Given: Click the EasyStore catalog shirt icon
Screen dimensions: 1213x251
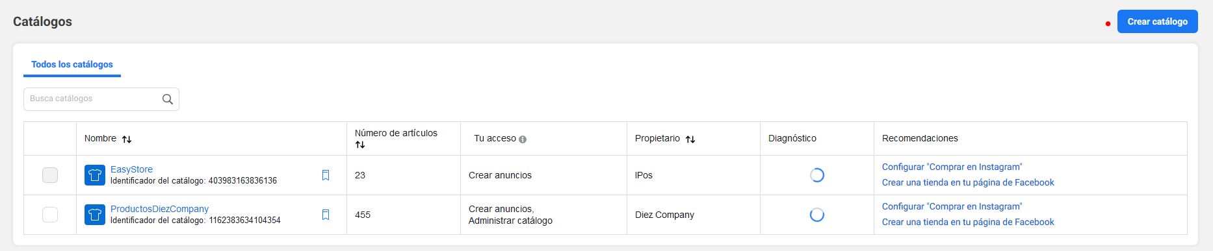Looking at the screenshot, I should (x=95, y=175).
